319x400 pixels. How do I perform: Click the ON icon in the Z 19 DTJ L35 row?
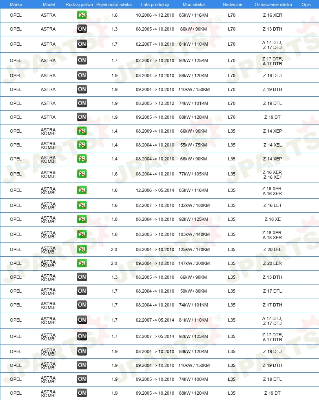tap(82, 351)
